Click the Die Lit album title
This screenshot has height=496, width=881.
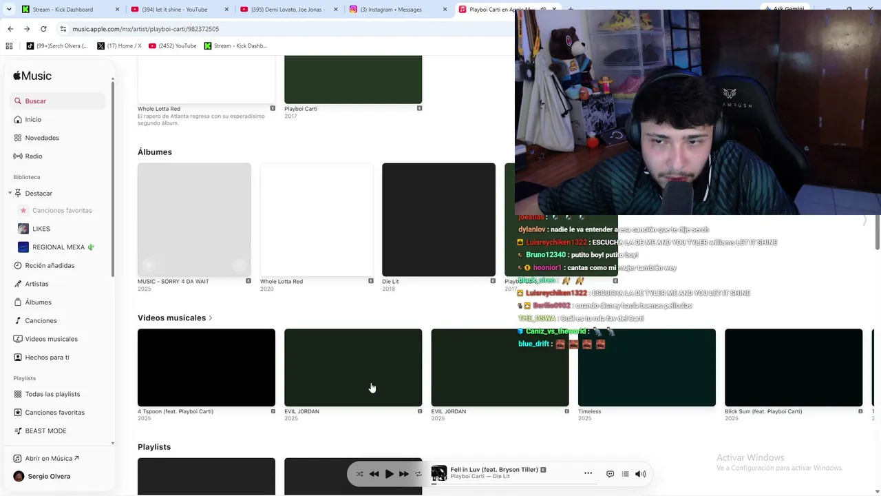(x=390, y=282)
